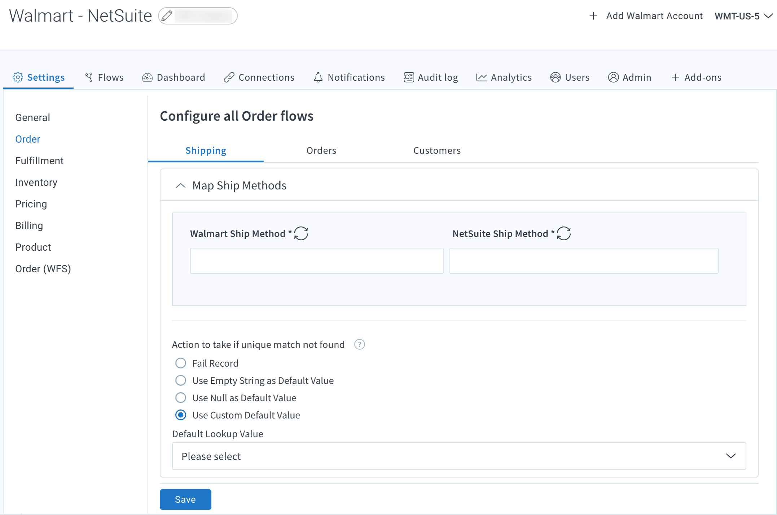This screenshot has height=515, width=777.
Task: Switch to the Customers tab
Action: pyautogui.click(x=437, y=151)
